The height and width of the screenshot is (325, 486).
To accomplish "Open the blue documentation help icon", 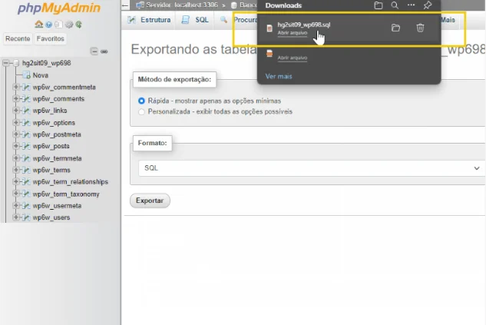I will (x=48, y=25).
